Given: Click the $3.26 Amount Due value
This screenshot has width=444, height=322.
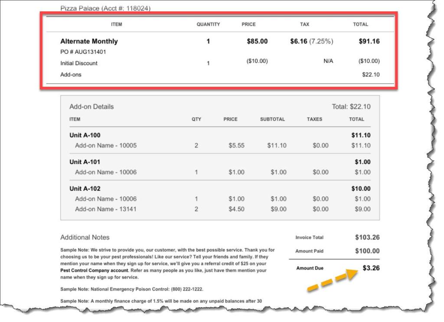Looking at the screenshot, I should [x=371, y=268].
